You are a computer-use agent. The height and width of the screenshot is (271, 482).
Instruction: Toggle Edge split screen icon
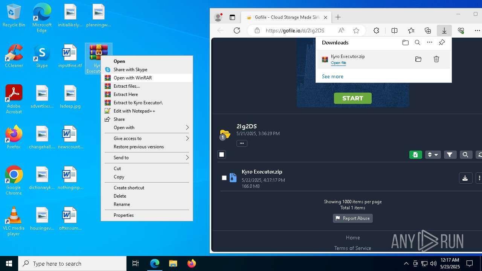(394, 30)
